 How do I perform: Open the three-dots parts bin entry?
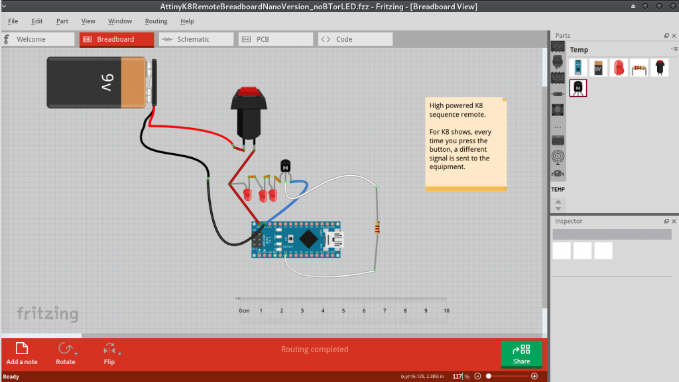pyautogui.click(x=558, y=127)
